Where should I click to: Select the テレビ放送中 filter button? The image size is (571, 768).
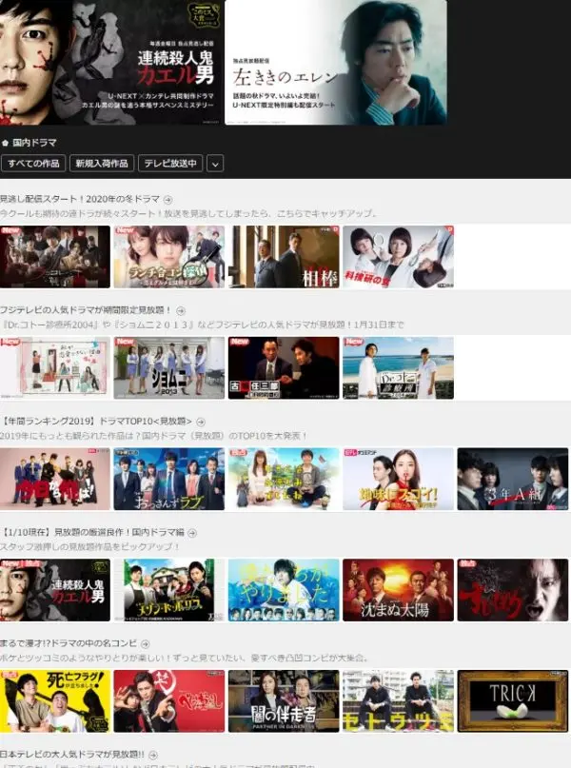[170, 163]
